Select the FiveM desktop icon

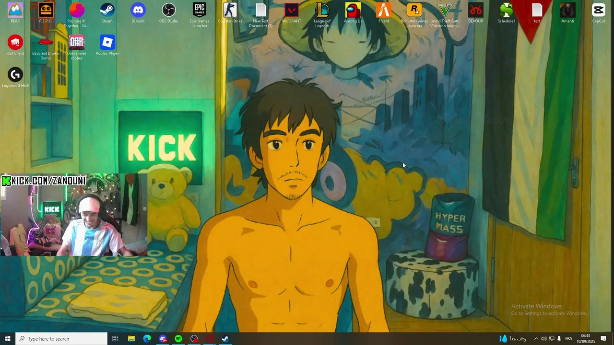(x=383, y=13)
